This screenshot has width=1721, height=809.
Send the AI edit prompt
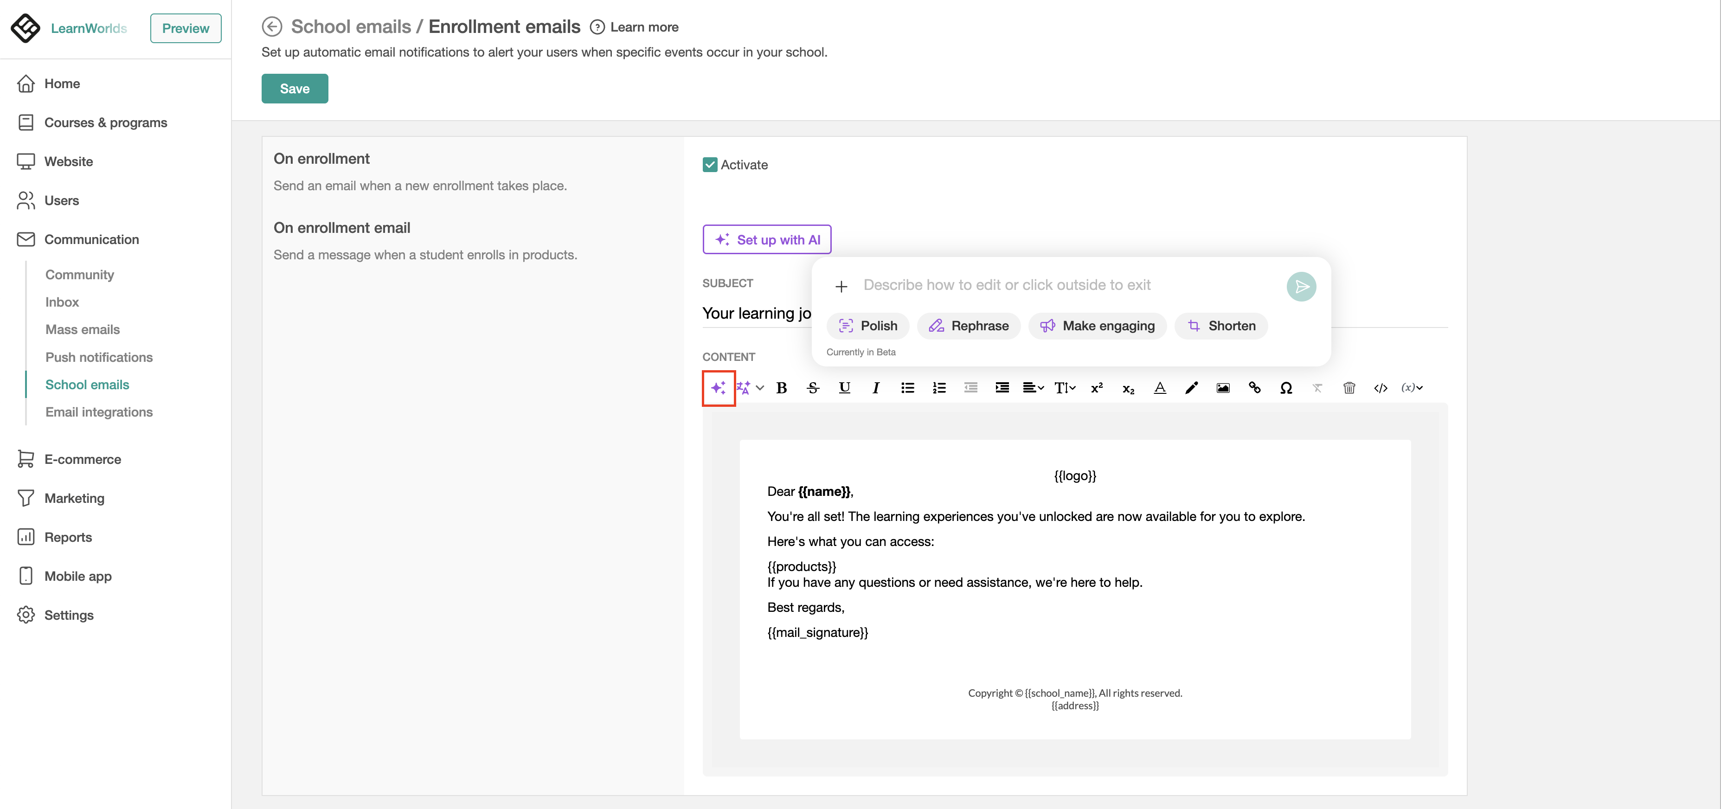click(x=1301, y=287)
